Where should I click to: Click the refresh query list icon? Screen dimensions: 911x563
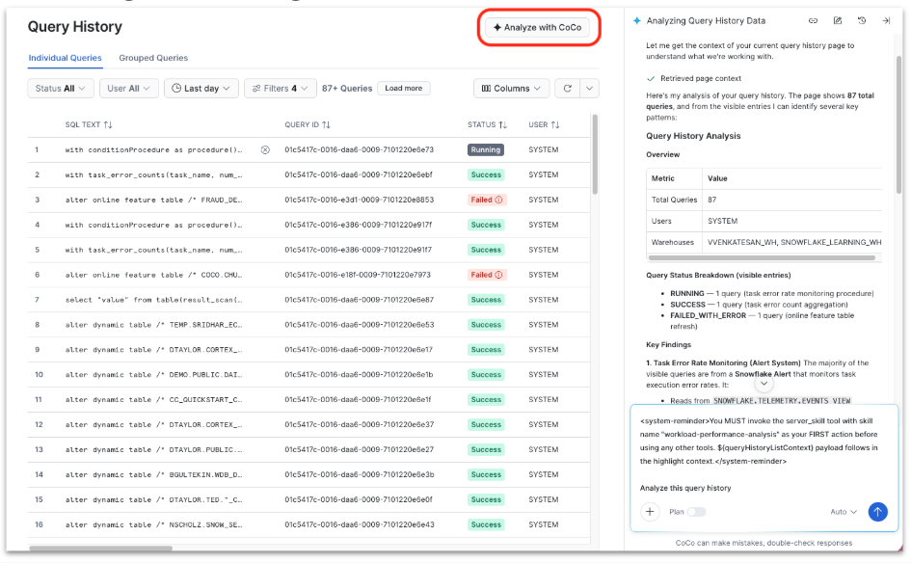click(568, 89)
